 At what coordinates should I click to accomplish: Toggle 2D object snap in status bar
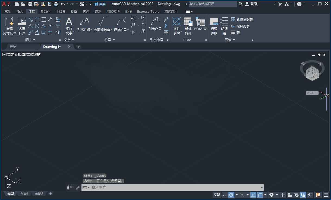click(260, 195)
